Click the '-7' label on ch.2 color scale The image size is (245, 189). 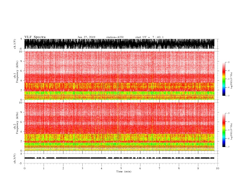pos(228,147)
